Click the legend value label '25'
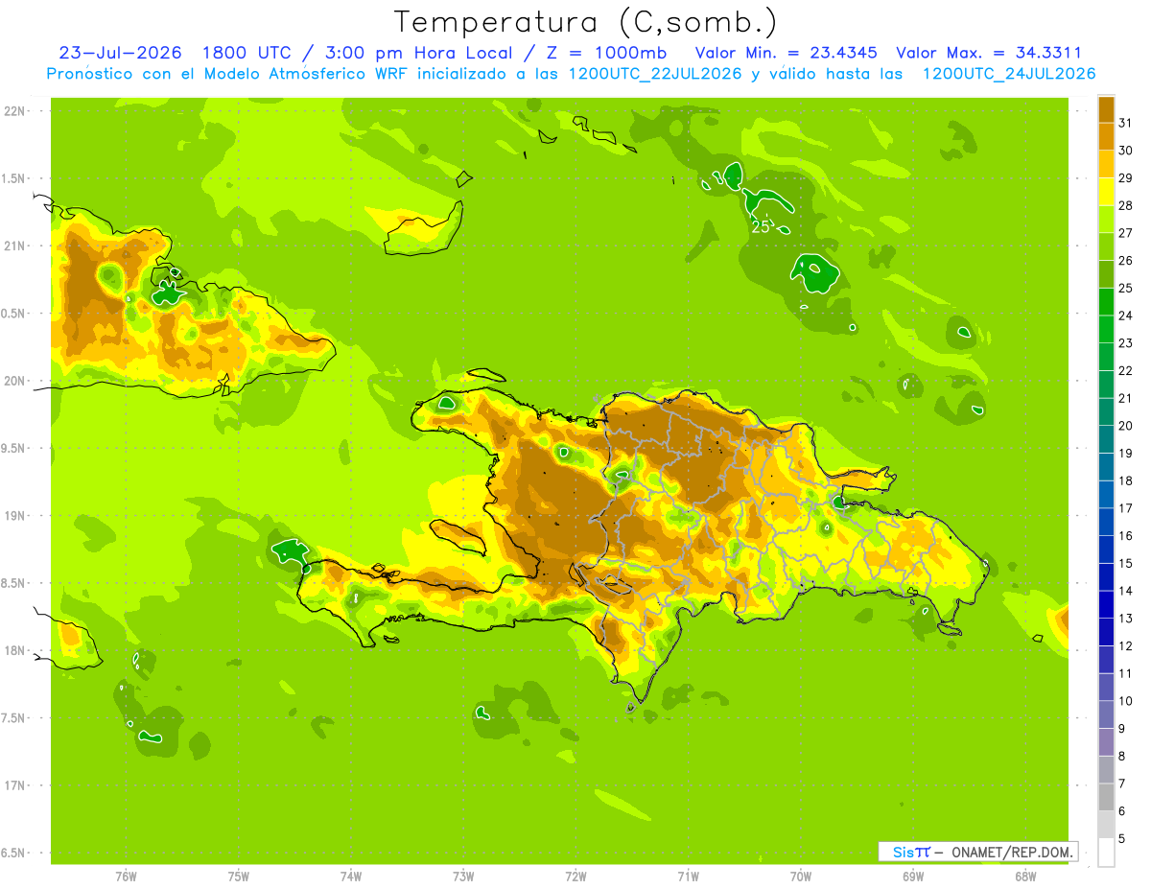 1125,288
